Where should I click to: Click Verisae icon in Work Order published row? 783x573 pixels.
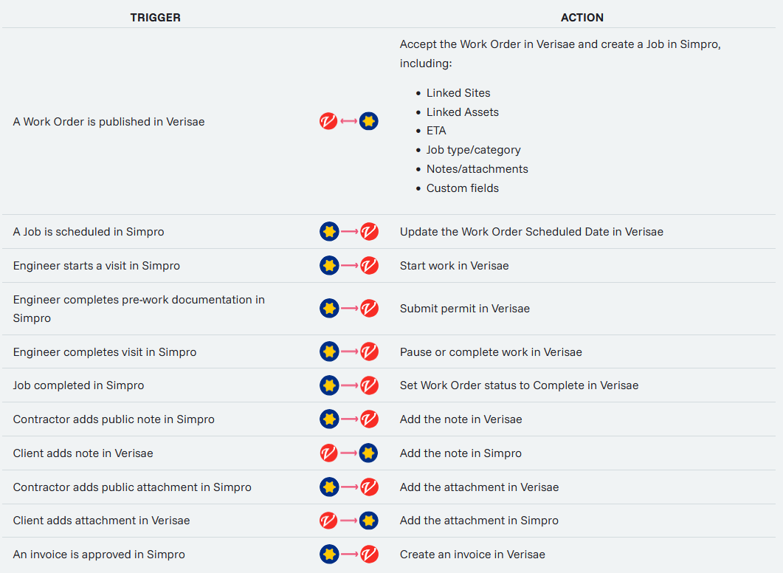[328, 121]
